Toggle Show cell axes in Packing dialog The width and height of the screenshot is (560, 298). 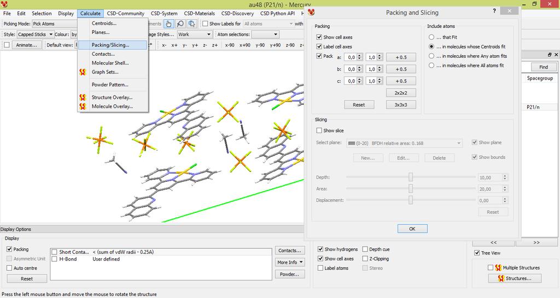pyautogui.click(x=319, y=37)
